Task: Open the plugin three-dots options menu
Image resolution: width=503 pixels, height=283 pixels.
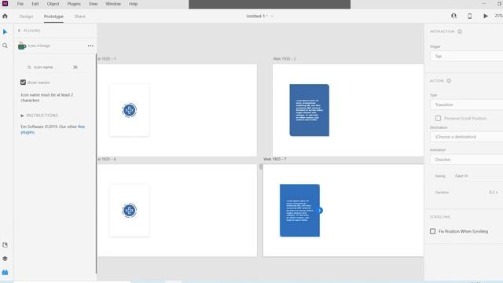Action: pyautogui.click(x=90, y=46)
